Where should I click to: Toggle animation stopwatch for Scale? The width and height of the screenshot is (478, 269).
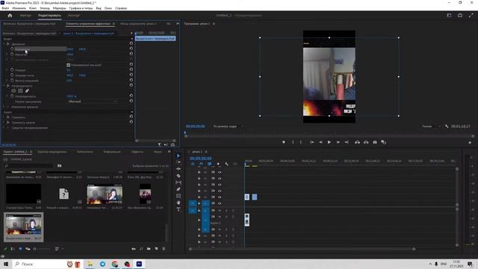click(x=12, y=55)
